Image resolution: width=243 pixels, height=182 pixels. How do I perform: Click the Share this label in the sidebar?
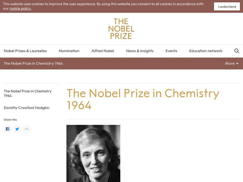[9, 120]
